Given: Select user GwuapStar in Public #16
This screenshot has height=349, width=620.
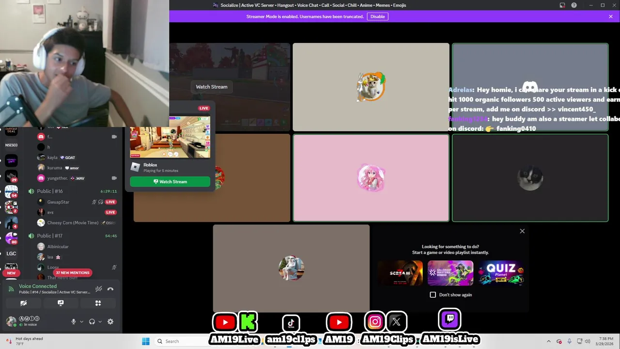Looking at the screenshot, I should 58,202.
